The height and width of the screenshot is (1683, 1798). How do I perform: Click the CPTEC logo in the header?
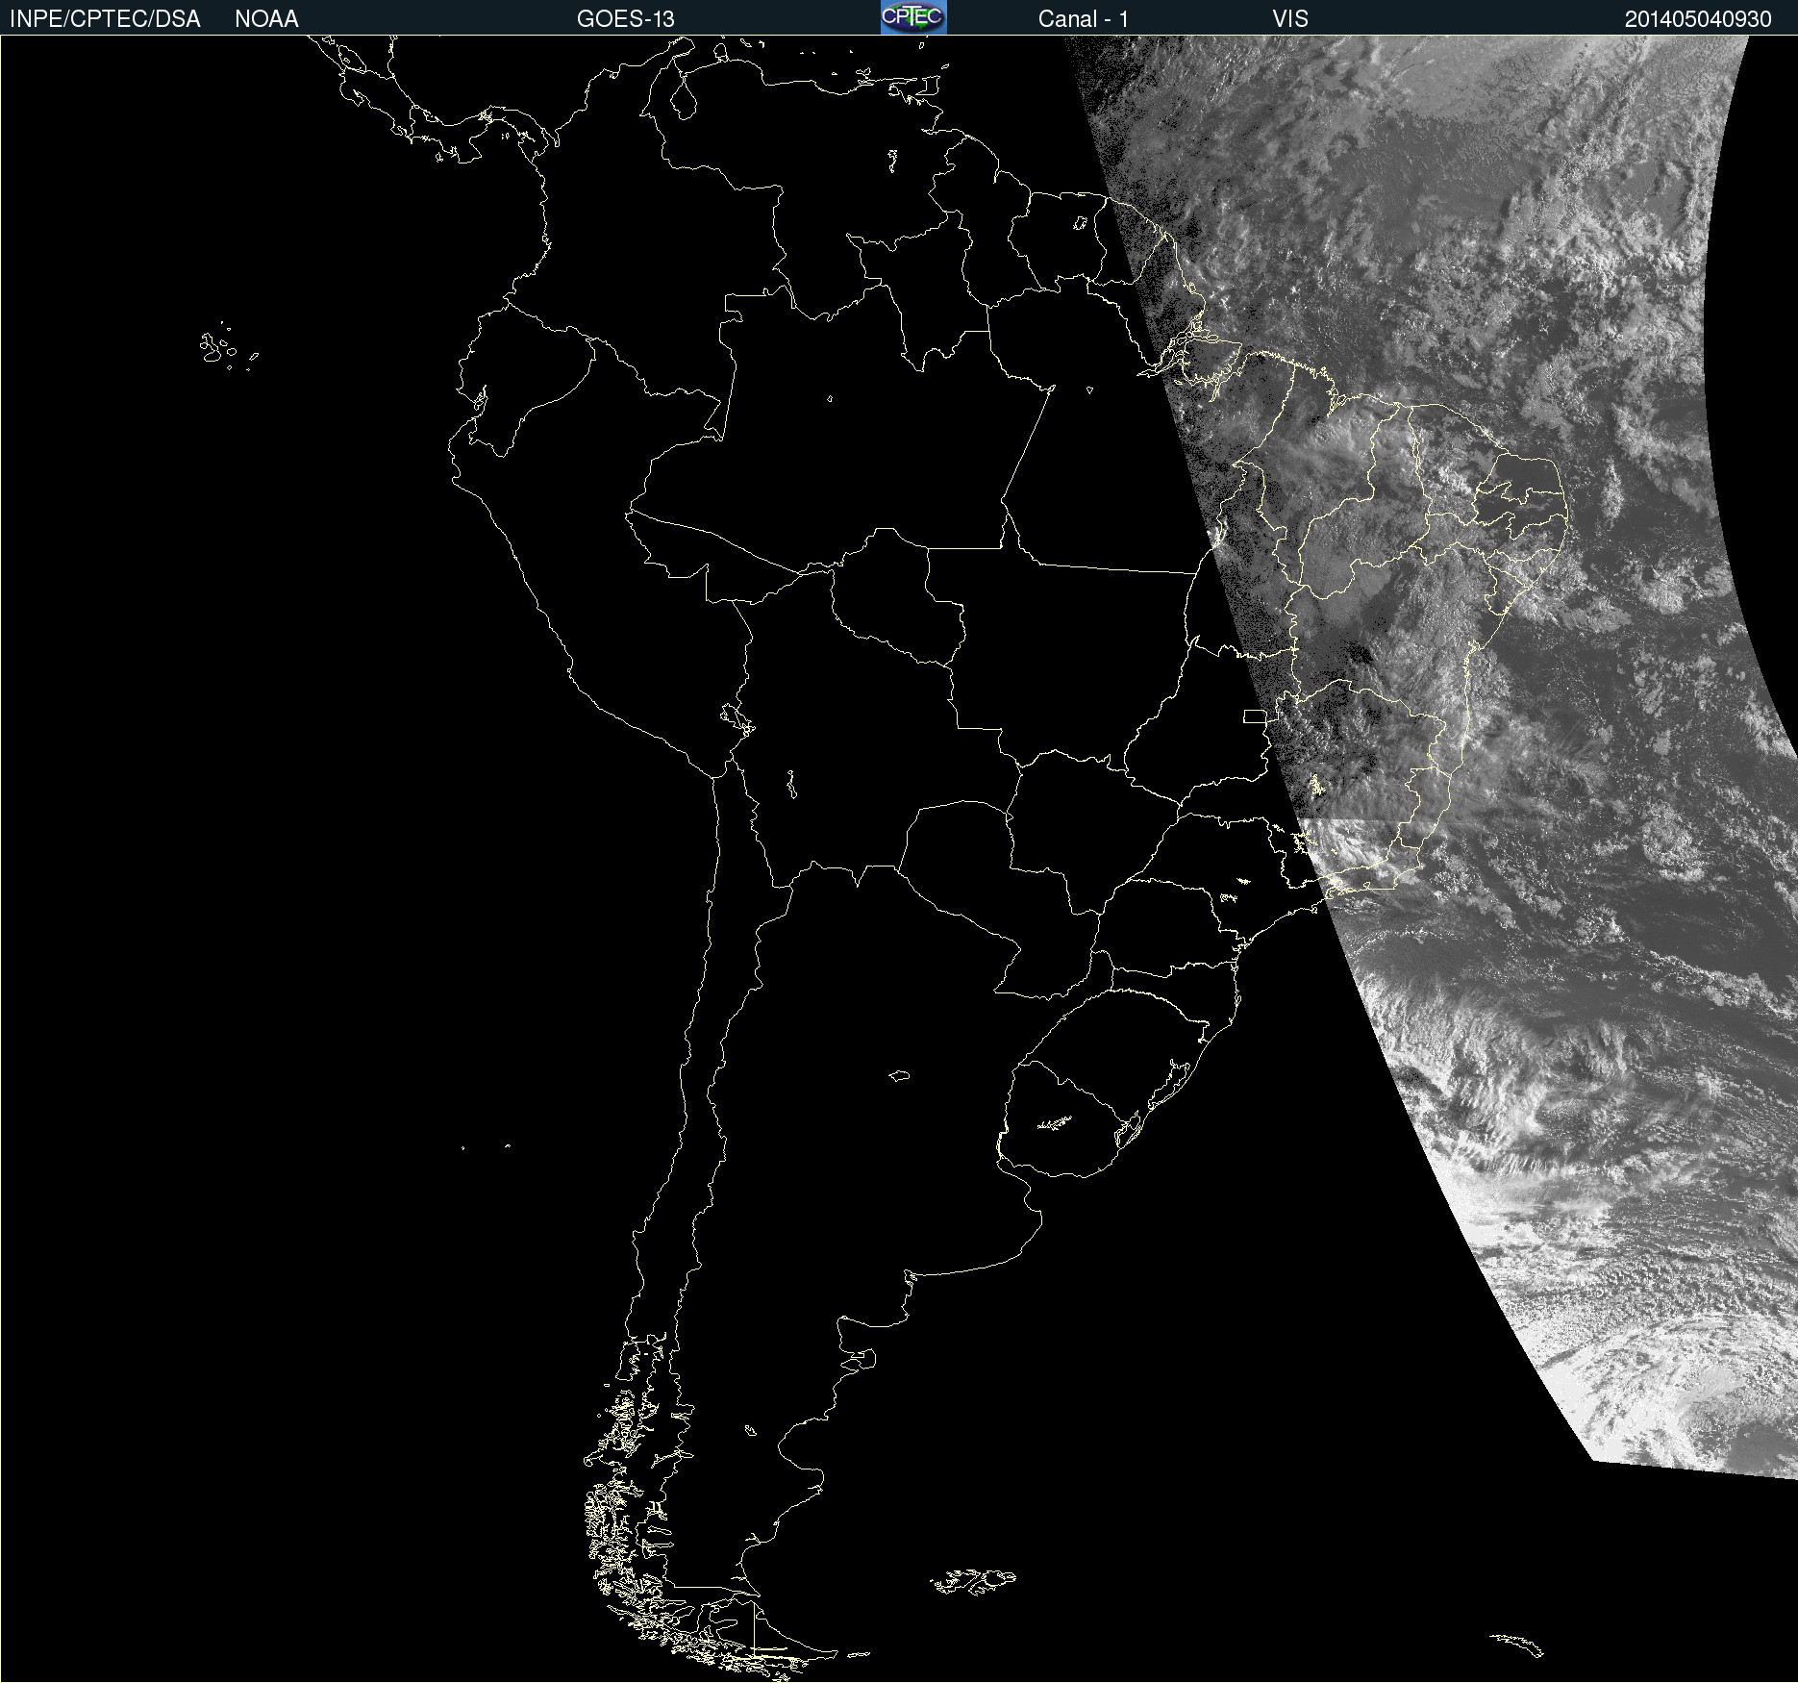coord(913,17)
